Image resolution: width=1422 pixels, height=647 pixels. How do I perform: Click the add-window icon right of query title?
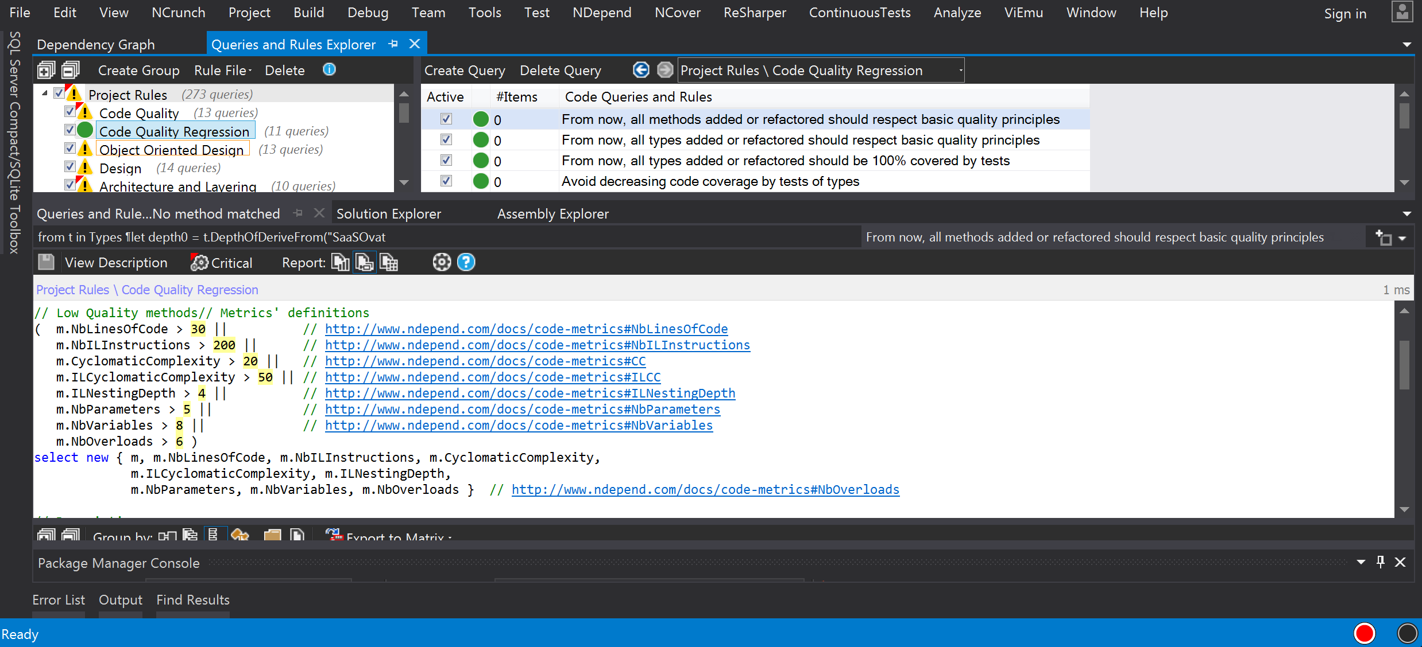pos(1384,237)
